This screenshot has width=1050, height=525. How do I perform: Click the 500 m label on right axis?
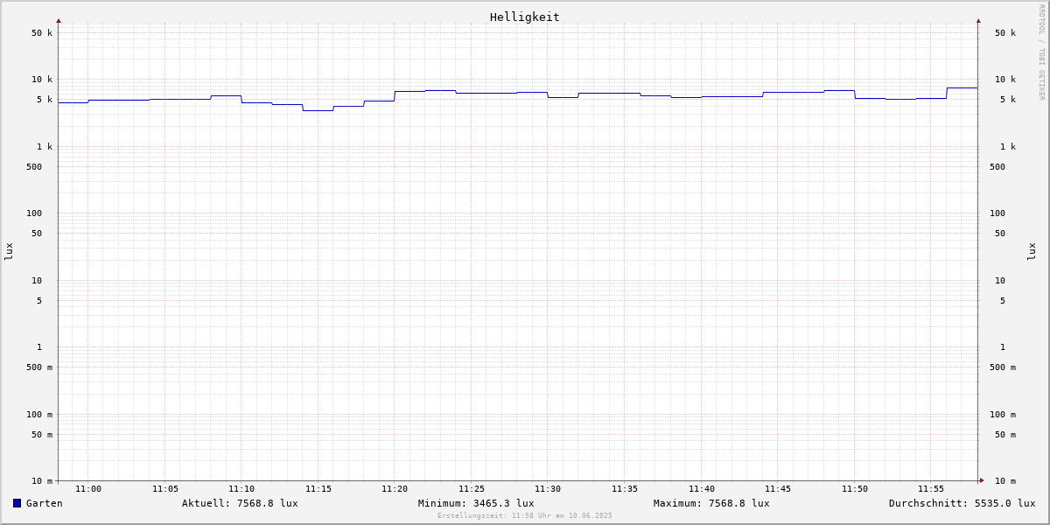pyautogui.click(x=1003, y=367)
